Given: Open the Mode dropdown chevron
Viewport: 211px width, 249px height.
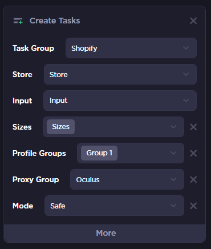Looking at the screenshot, I should [x=173, y=206].
